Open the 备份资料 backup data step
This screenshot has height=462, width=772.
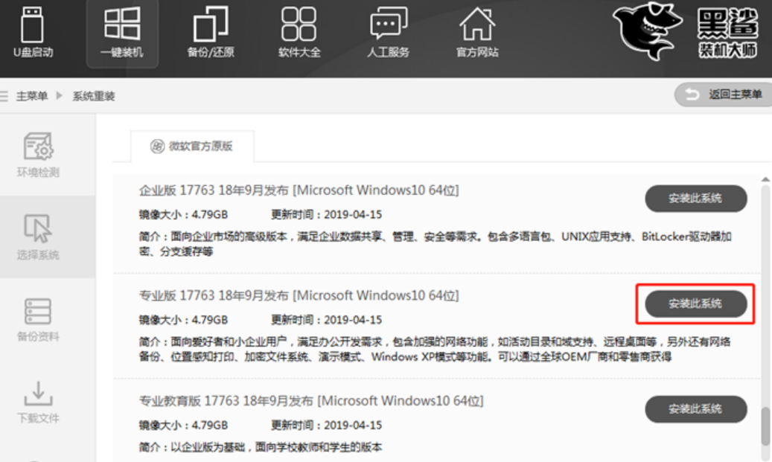[38, 319]
